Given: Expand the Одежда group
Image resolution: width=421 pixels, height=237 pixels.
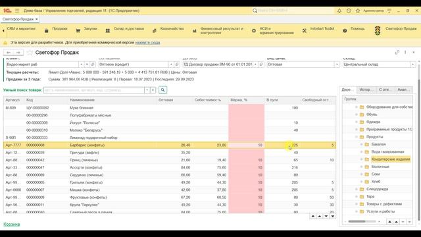Looking at the screenshot, I should [357, 122].
